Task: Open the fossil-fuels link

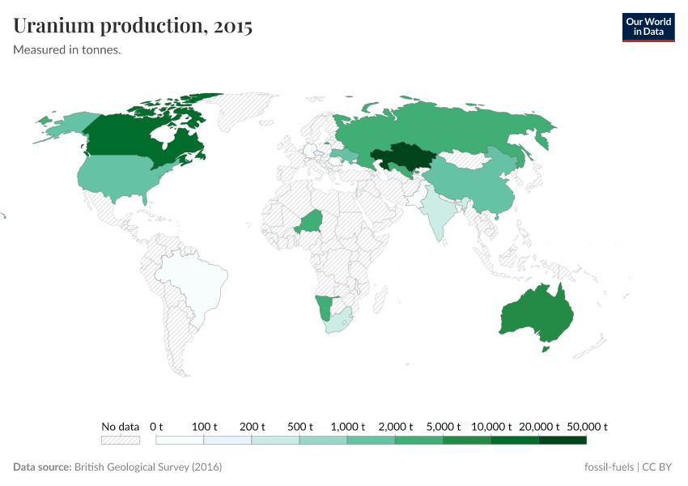Action: (x=610, y=467)
